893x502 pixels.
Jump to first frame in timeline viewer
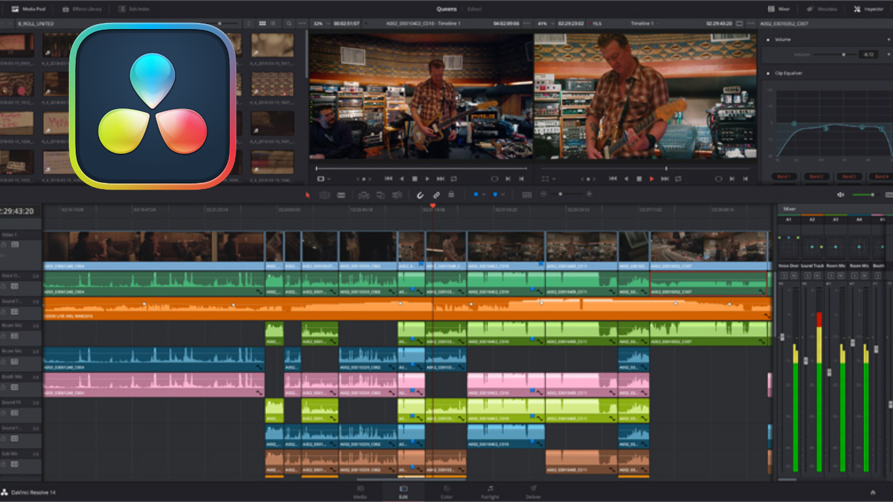(613, 178)
